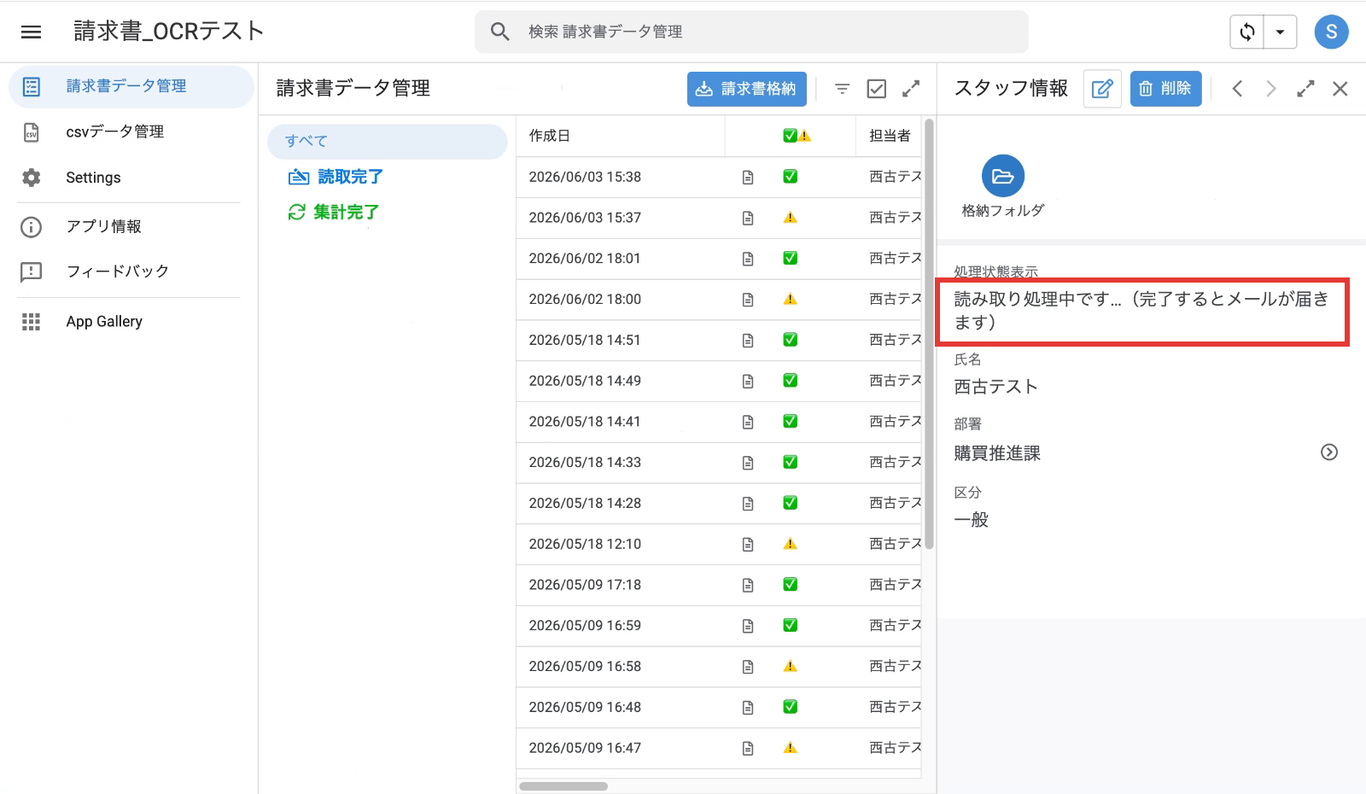The image size is (1366, 794).
Task: Open document icon for 2026/06/02 18:00 row
Action: click(x=748, y=300)
